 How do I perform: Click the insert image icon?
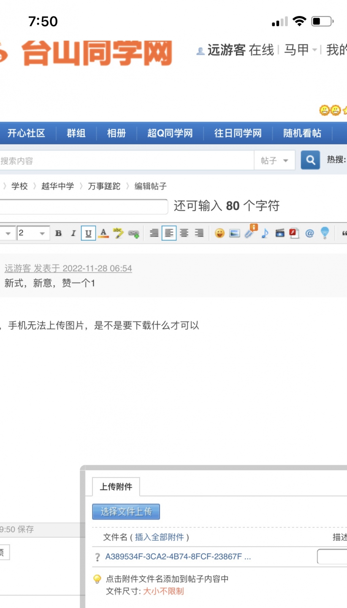coord(235,233)
